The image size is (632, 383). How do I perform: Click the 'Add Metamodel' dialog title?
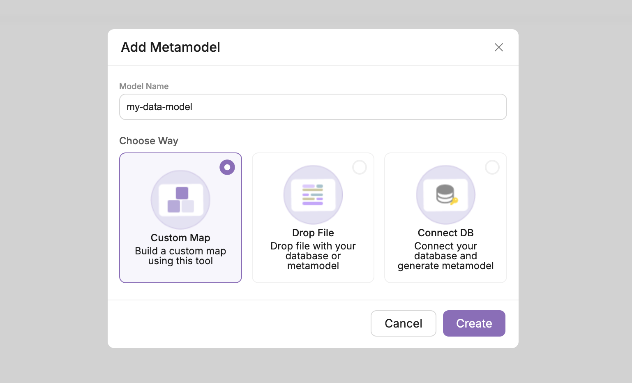(x=171, y=47)
